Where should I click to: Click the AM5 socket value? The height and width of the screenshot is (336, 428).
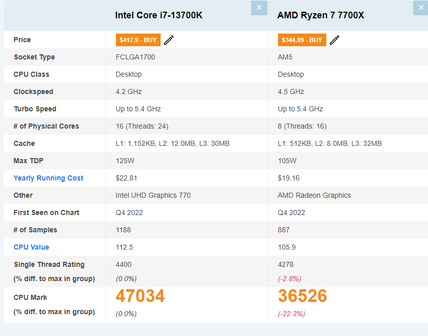(x=285, y=57)
